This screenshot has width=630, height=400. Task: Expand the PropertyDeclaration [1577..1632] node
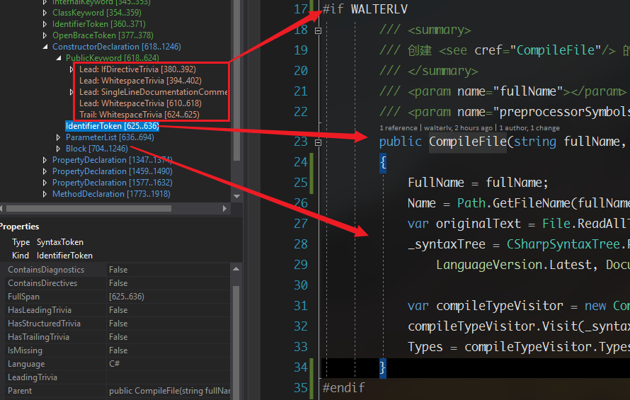click(x=45, y=183)
